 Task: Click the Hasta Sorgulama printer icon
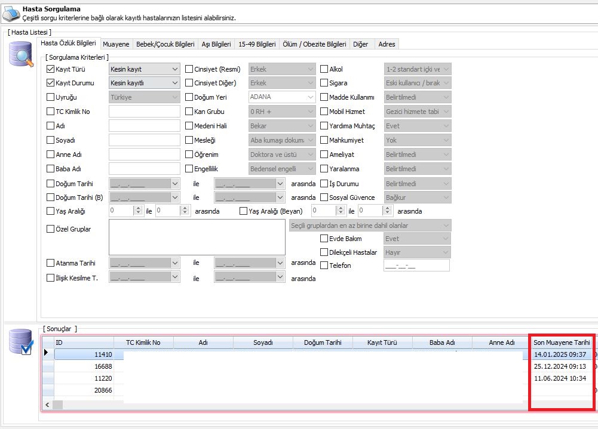pyautogui.click(x=11, y=13)
